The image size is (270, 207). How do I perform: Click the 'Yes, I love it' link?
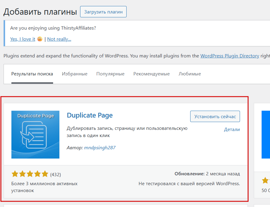pyautogui.click(x=22, y=39)
